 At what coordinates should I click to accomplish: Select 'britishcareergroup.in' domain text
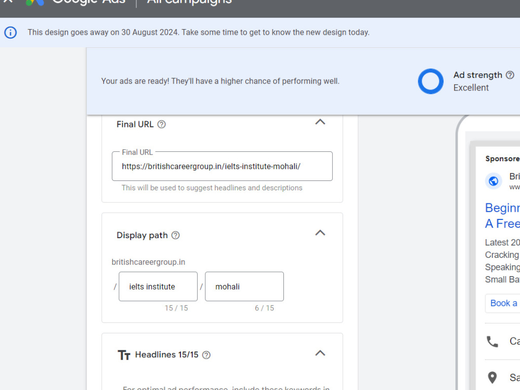[x=148, y=262]
